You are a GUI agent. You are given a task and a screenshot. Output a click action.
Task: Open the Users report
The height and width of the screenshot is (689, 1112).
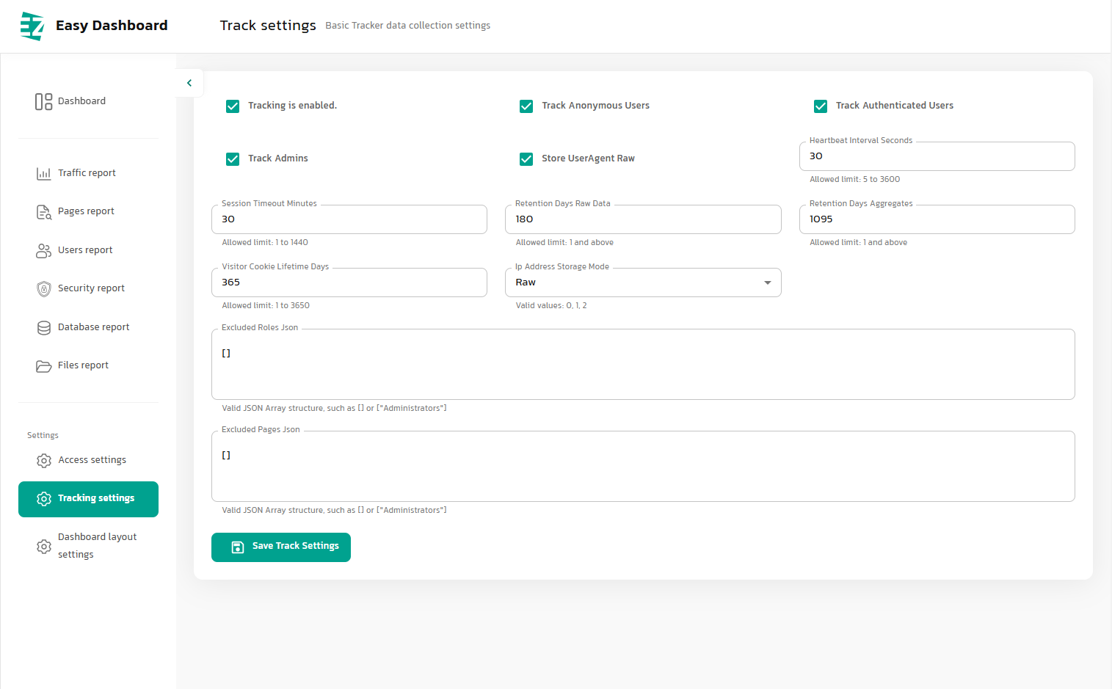88,250
